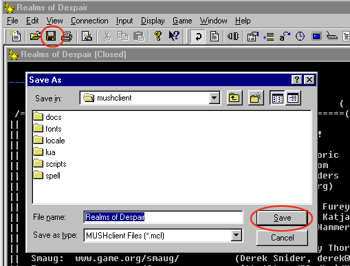Viewport: 350px width, 266px height.
Task: Open world properties configuration icon
Action: coord(252,37)
